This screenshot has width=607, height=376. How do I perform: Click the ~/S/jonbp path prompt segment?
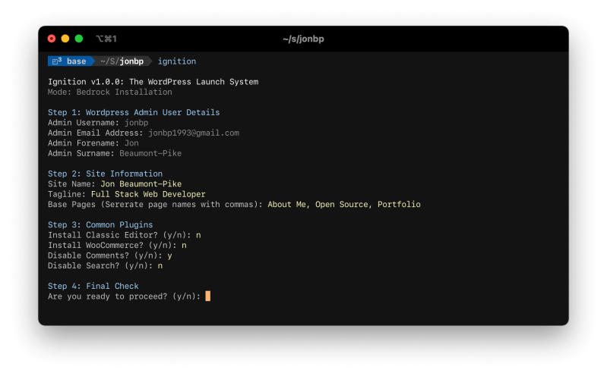coord(122,61)
